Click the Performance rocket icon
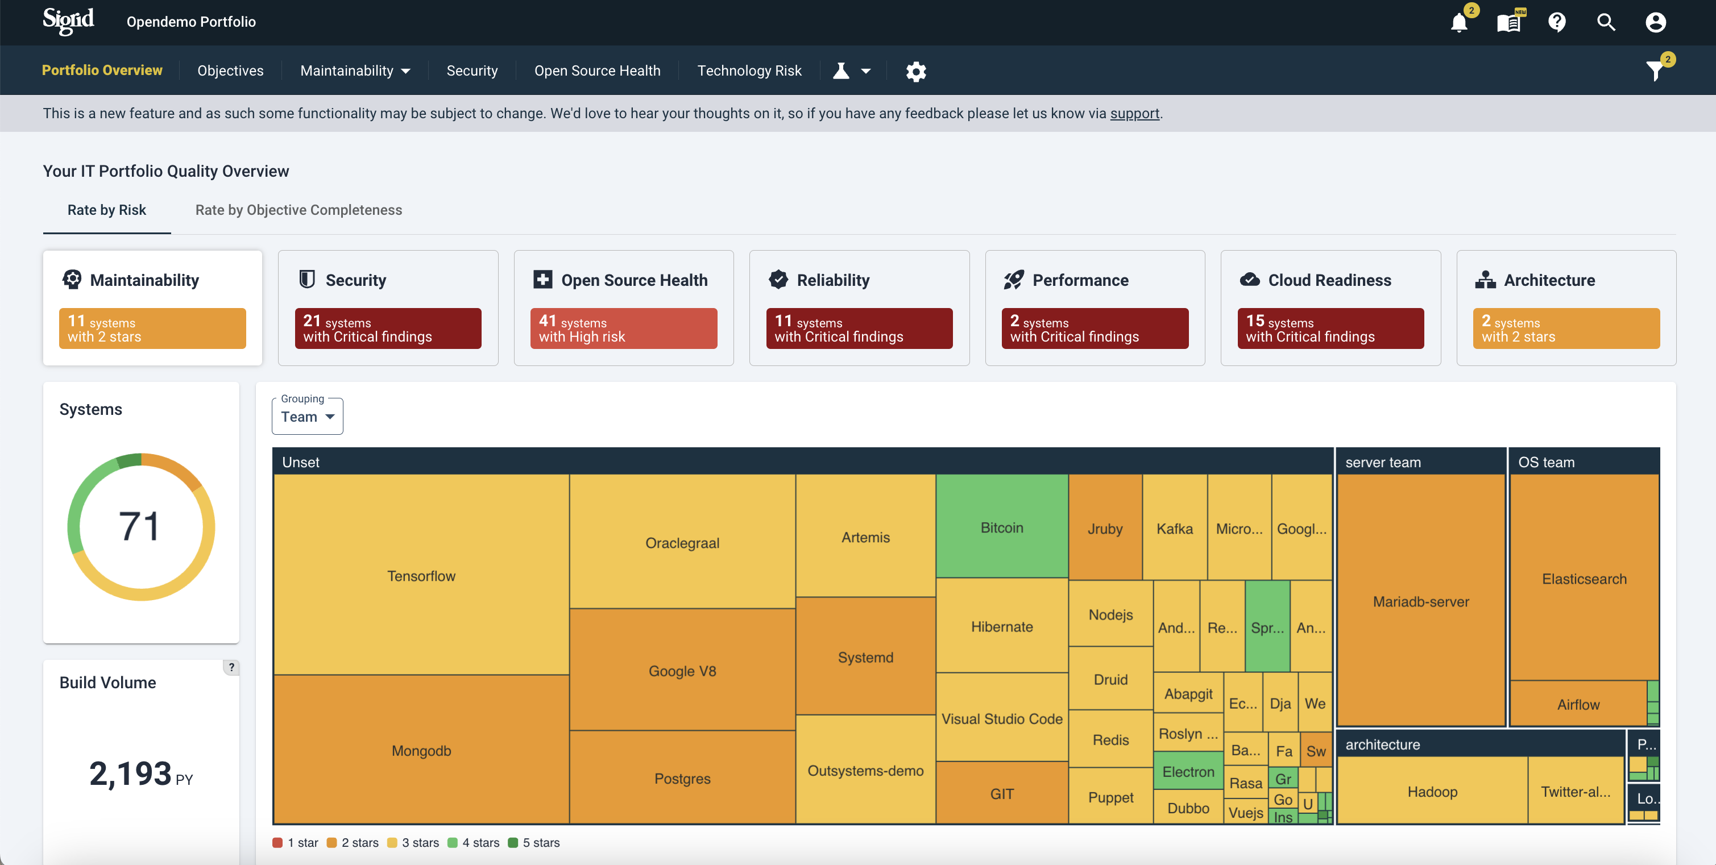The height and width of the screenshot is (865, 1716). tap(1014, 280)
